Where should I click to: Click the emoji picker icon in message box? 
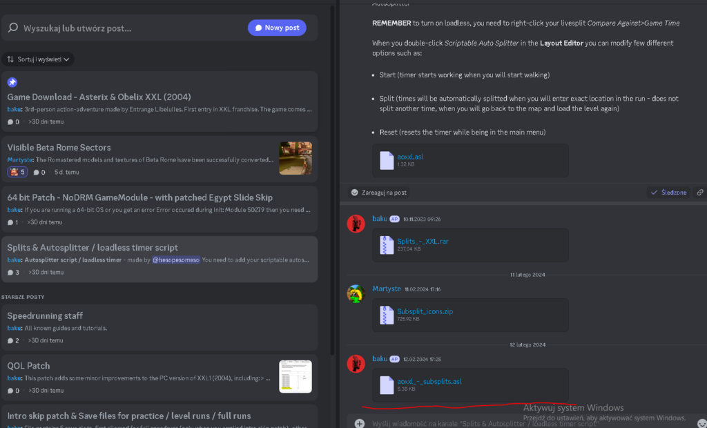pos(701,424)
